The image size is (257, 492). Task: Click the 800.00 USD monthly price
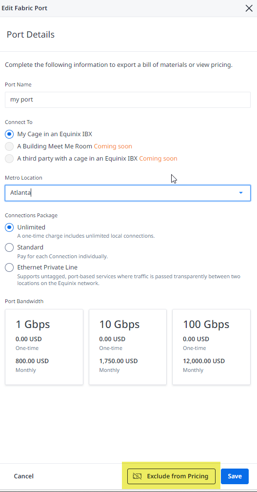click(x=32, y=361)
